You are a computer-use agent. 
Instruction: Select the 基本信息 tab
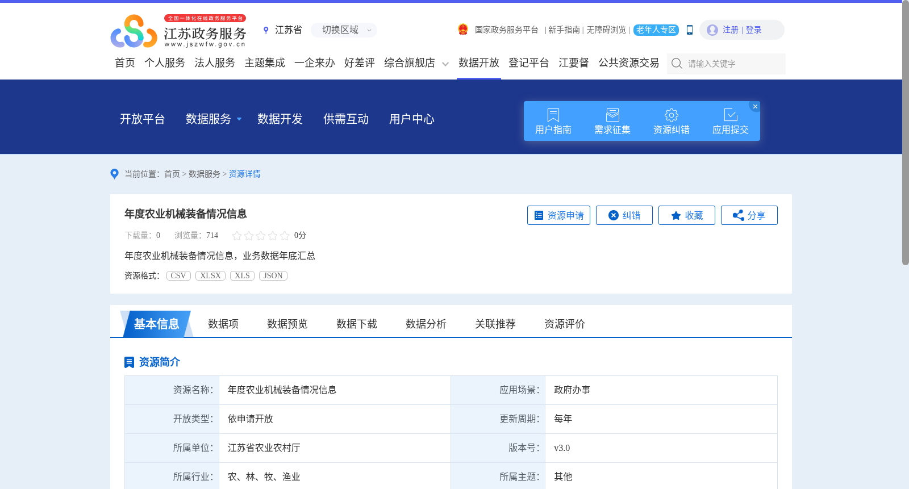[156, 324]
